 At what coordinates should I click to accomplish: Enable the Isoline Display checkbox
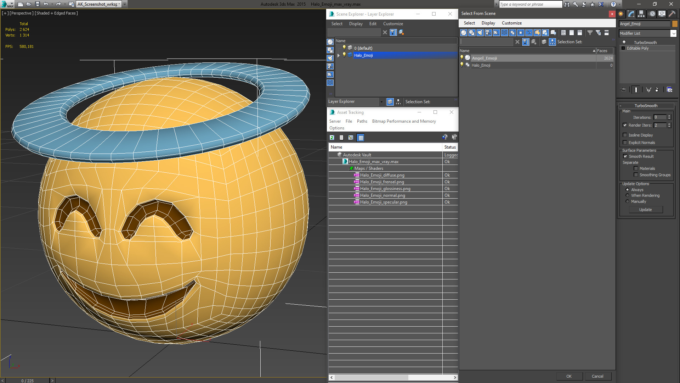625,135
